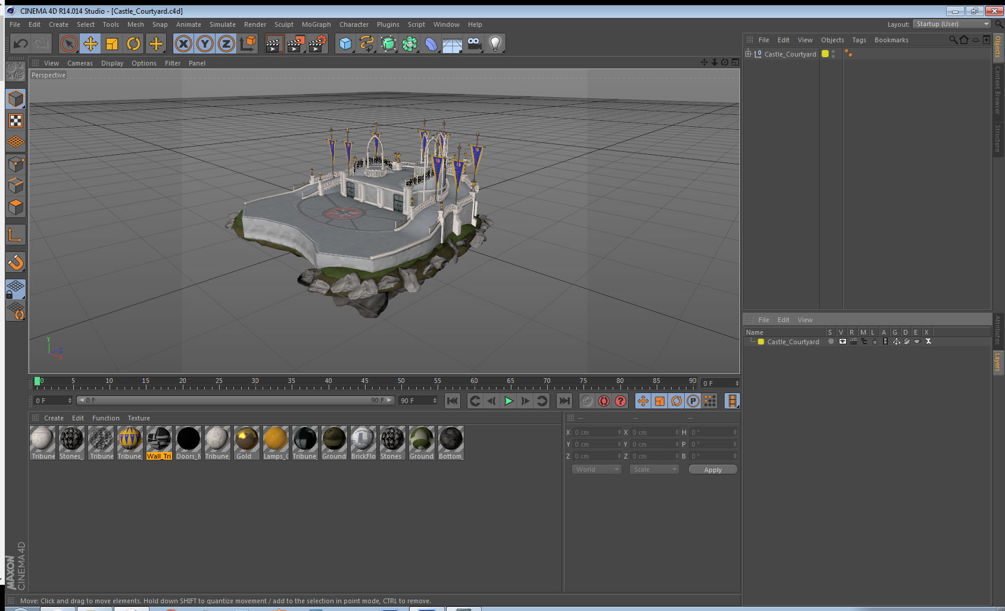Search objects with magnifier icon
Image resolution: width=1005 pixels, height=611 pixels.
click(953, 40)
